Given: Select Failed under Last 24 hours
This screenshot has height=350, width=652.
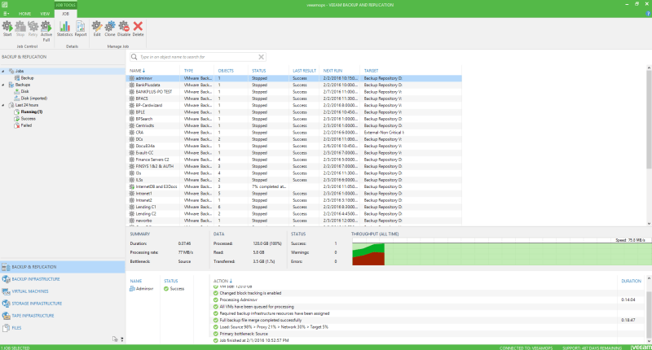Looking at the screenshot, I should point(27,126).
